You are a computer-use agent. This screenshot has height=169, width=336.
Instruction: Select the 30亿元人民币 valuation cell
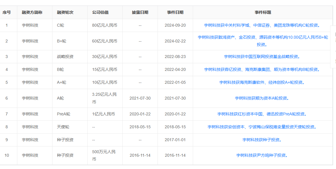pyautogui.click(x=105, y=57)
